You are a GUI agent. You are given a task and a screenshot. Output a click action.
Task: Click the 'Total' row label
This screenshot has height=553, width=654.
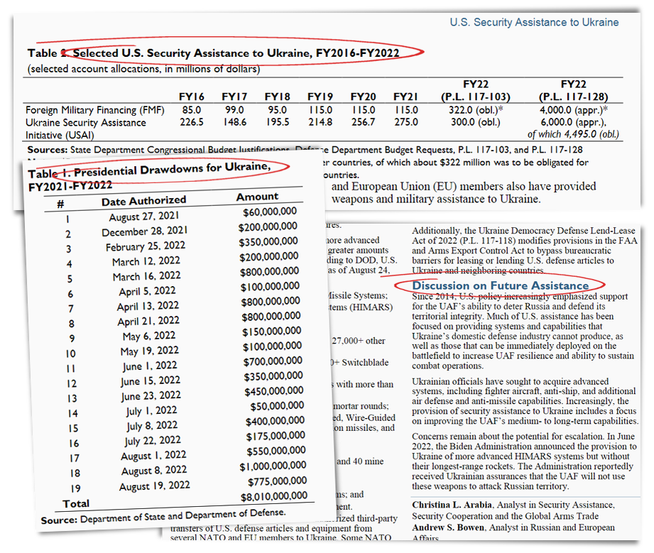[76, 504]
